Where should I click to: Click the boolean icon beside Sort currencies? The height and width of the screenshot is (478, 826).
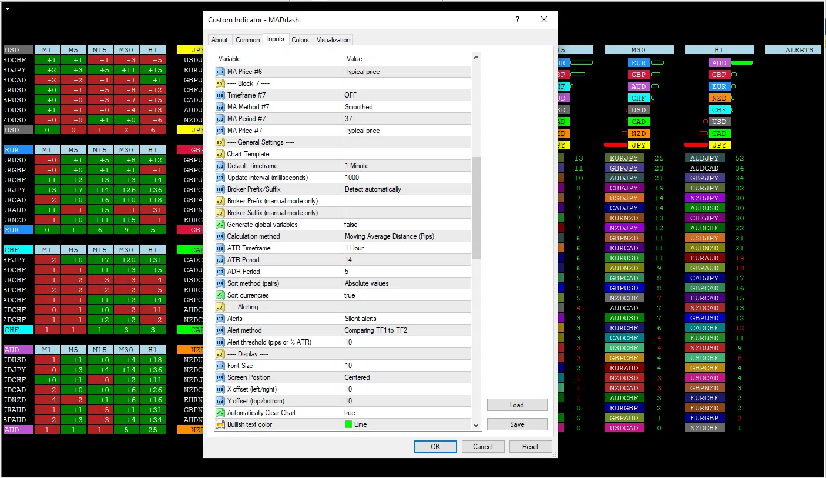point(220,295)
